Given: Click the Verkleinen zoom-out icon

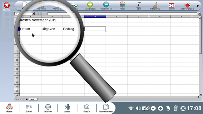Looking at the screenshot, I should tap(106, 5).
